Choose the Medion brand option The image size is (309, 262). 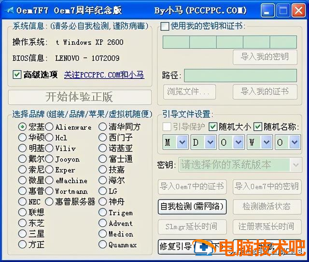[103, 234]
